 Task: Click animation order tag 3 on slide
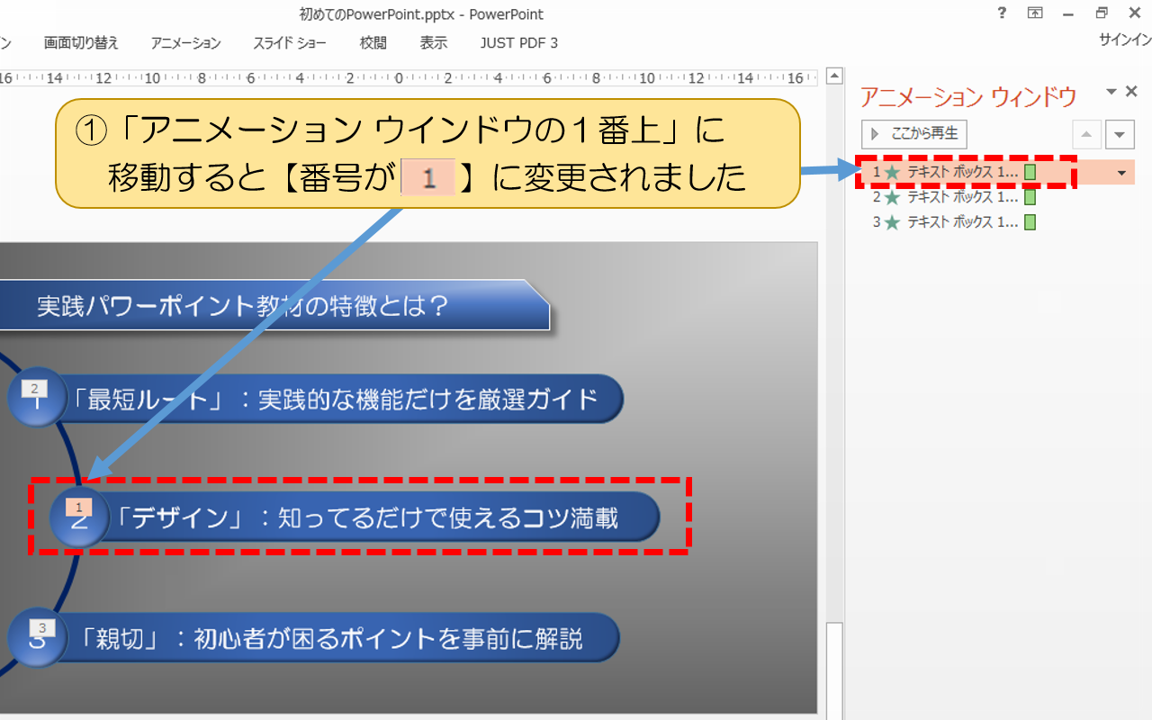(41, 627)
